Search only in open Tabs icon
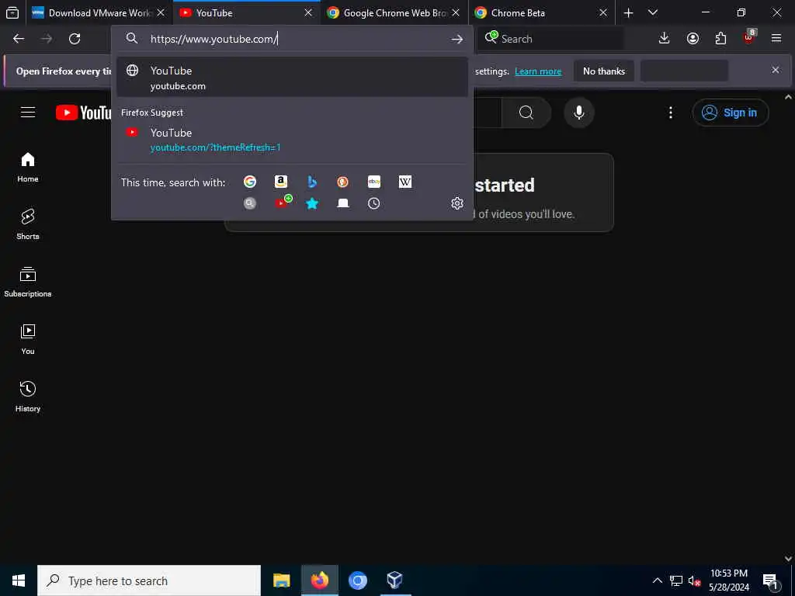 (x=343, y=203)
